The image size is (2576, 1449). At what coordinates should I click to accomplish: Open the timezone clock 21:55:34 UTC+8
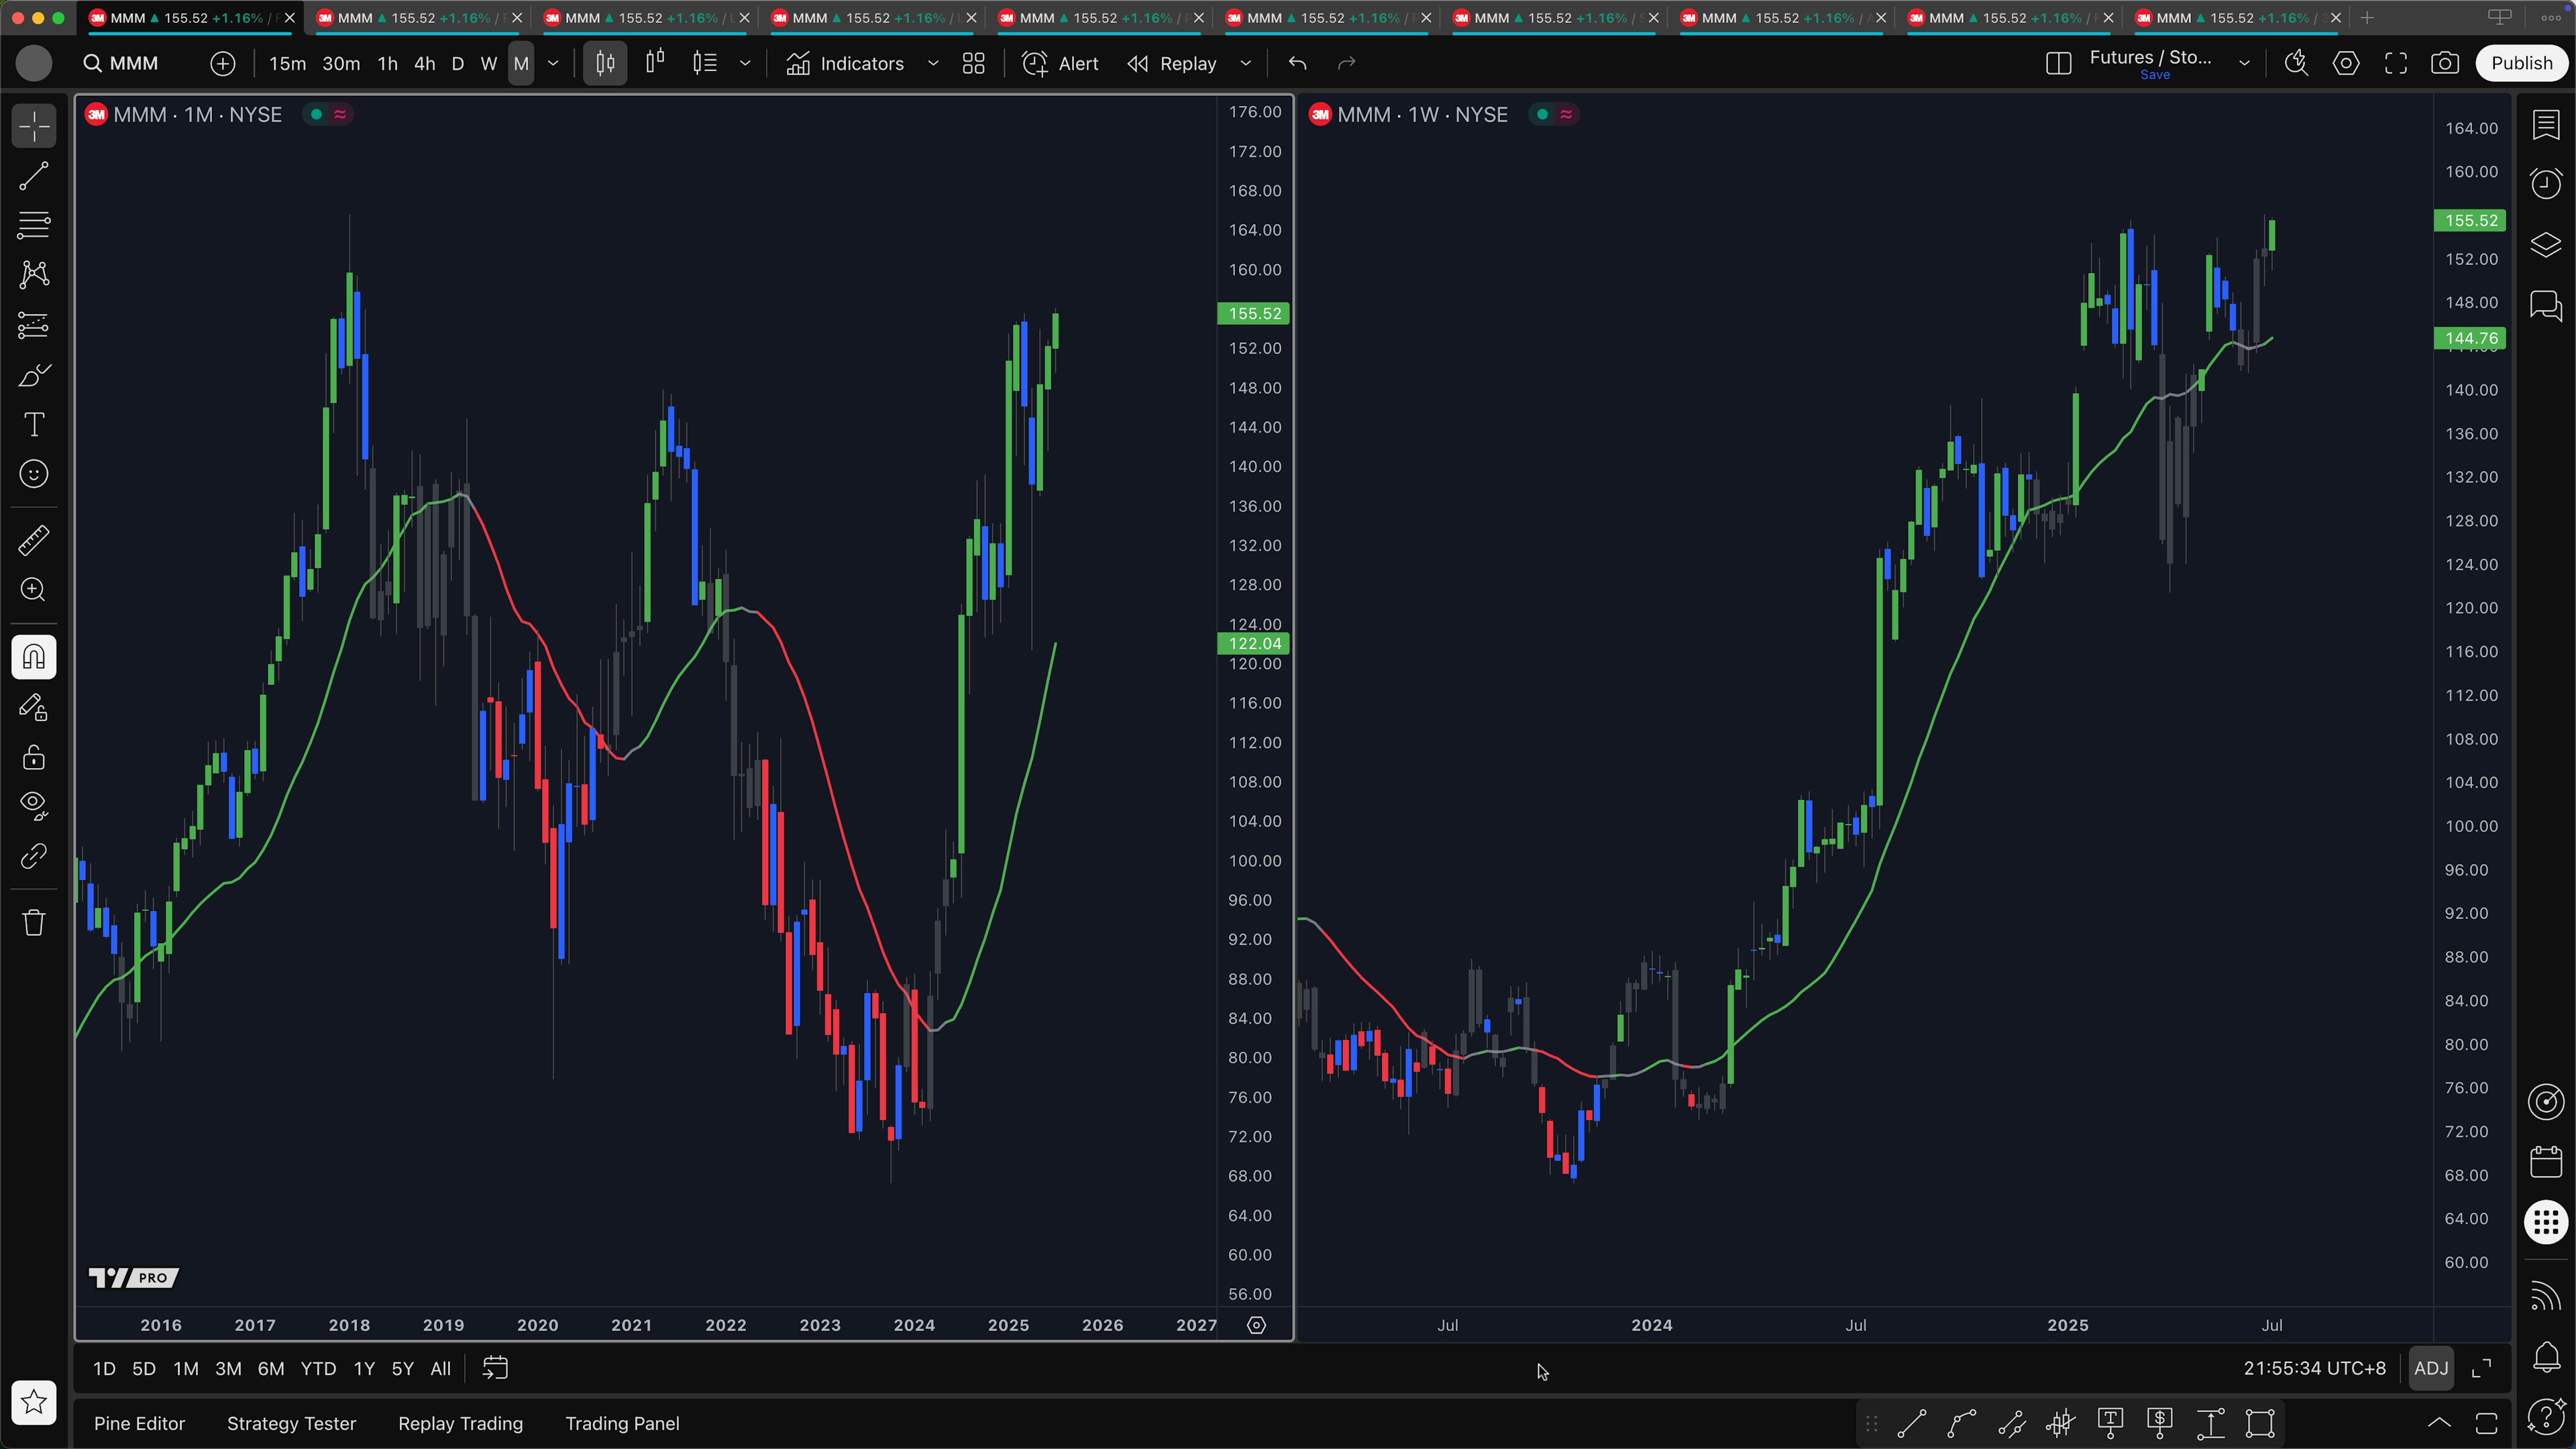click(2314, 1368)
